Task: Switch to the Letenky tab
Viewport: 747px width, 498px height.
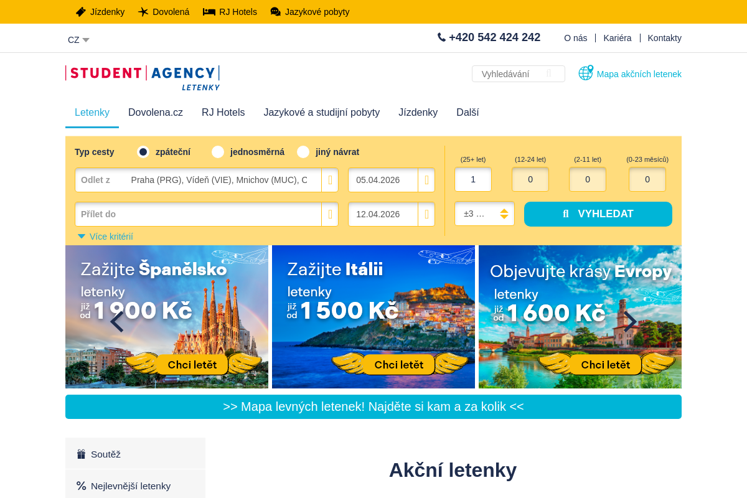Action: point(92,113)
